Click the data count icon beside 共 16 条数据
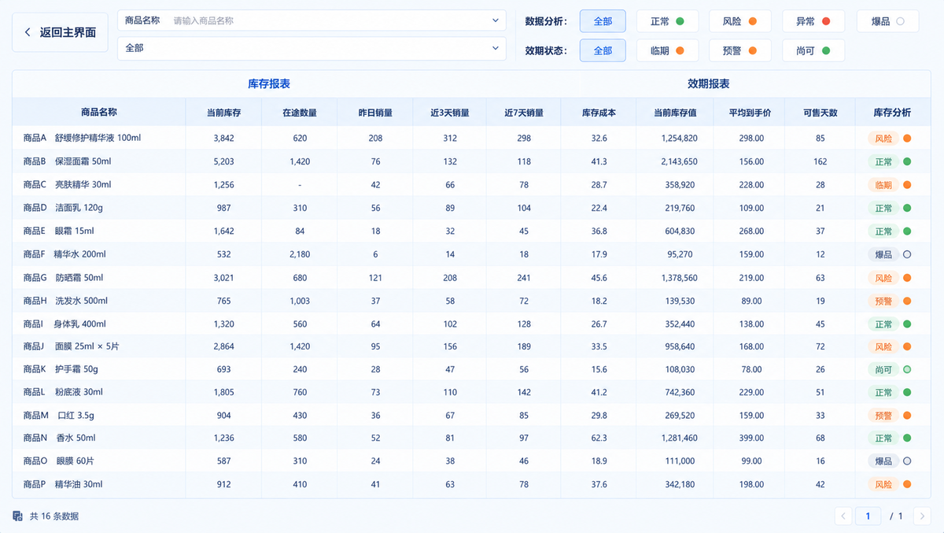The image size is (944, 533). [17, 516]
